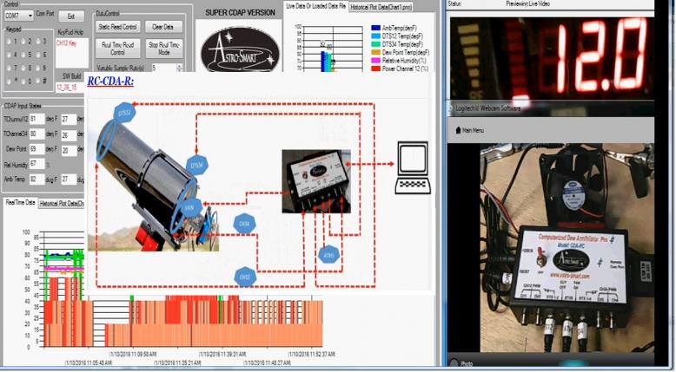Select keypad radio button 9
The height and width of the screenshot is (372, 676).
pyautogui.click(x=38, y=68)
